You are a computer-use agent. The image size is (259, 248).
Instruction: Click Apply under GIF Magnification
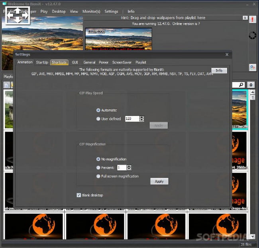click(159, 181)
